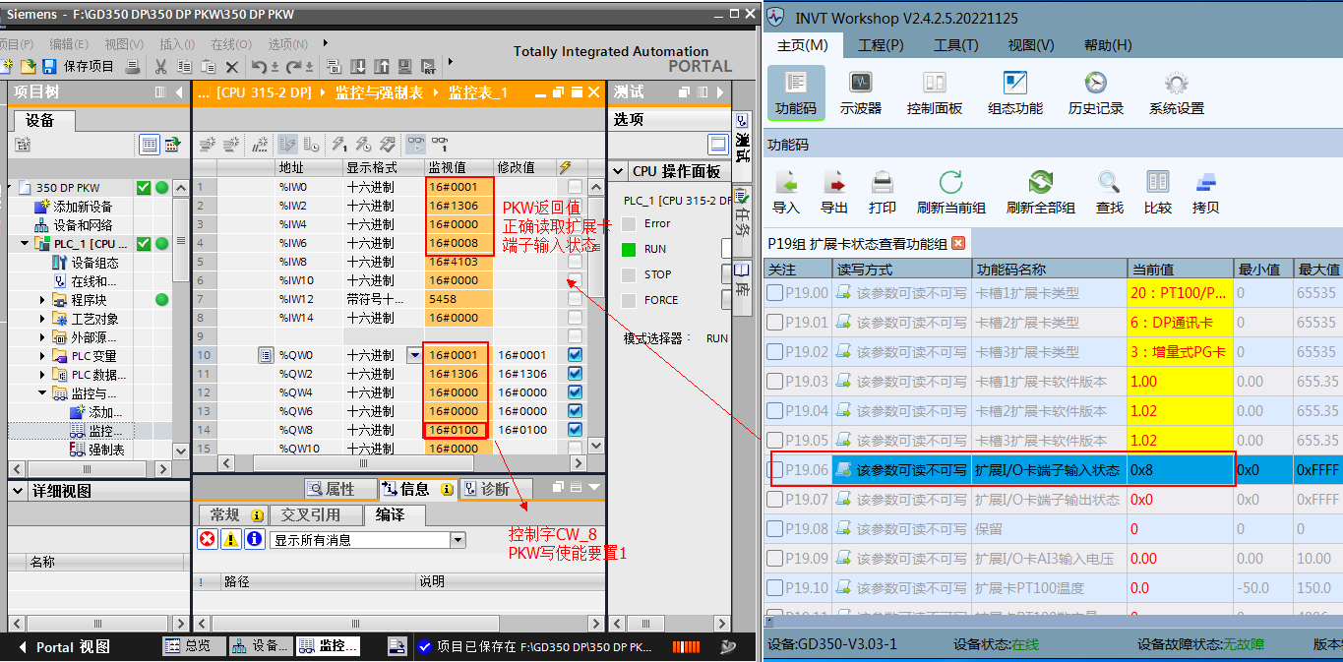The height and width of the screenshot is (662, 1343).
Task: Uncheck modify checkbox for %QW2 row
Action: [x=575, y=374]
